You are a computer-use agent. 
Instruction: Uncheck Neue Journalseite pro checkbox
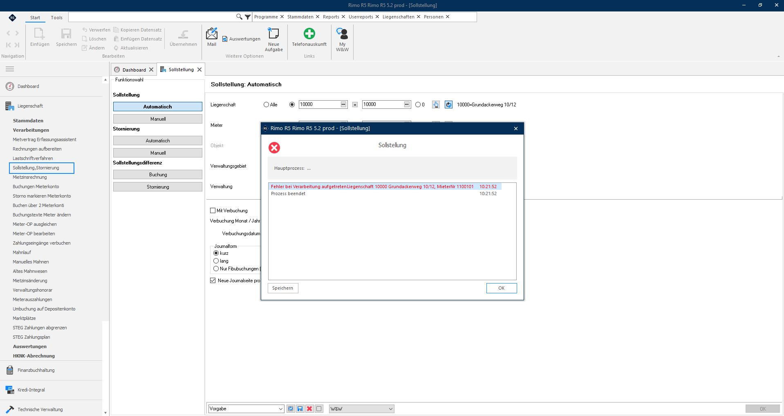[x=213, y=281]
